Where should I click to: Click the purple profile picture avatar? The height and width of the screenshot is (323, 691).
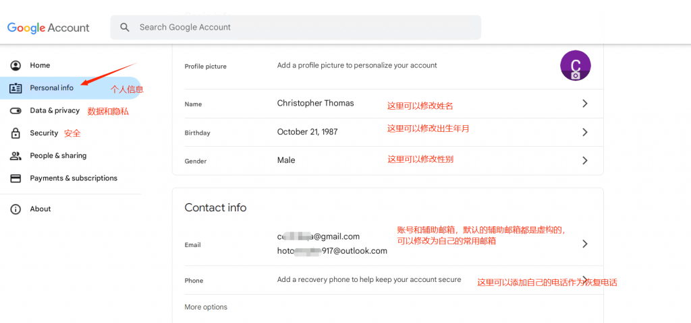point(575,65)
